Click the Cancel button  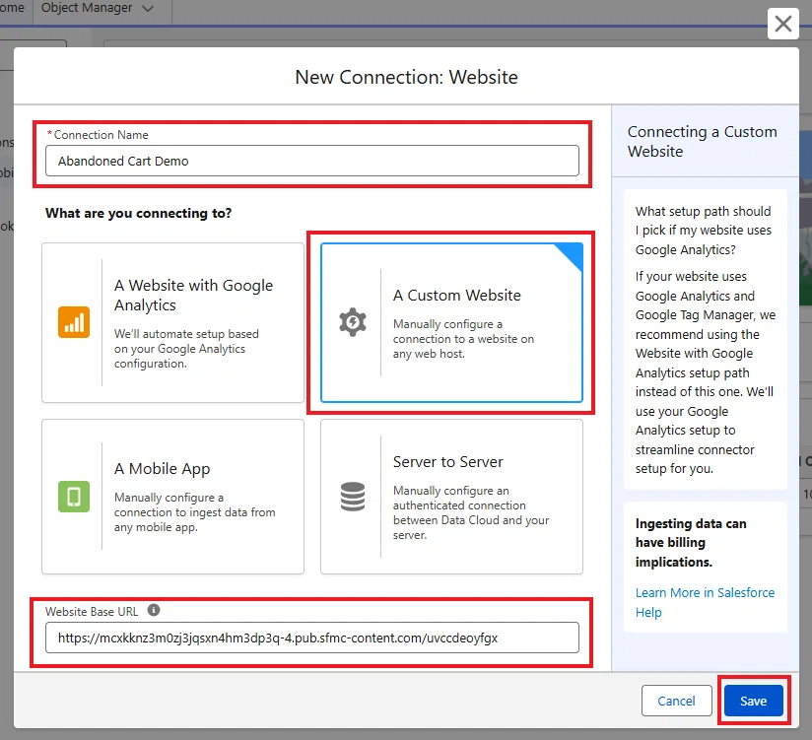tap(676, 701)
